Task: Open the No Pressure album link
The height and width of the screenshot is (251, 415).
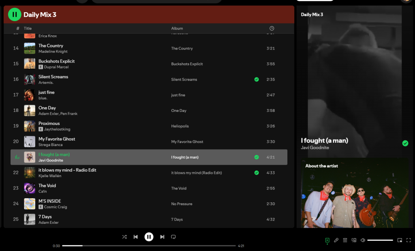Action: (182, 204)
